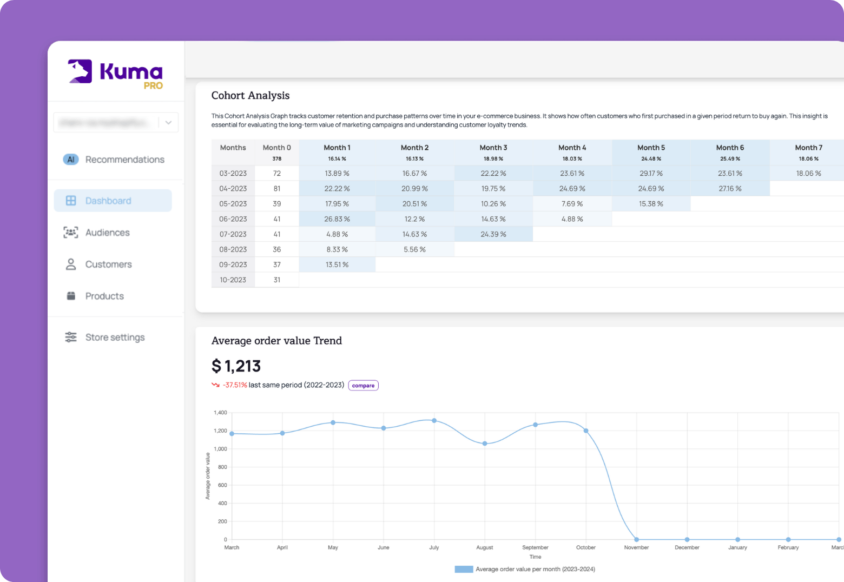This screenshot has width=844, height=582.
Task: Click the Dashboard grid icon
Action: pyautogui.click(x=71, y=201)
